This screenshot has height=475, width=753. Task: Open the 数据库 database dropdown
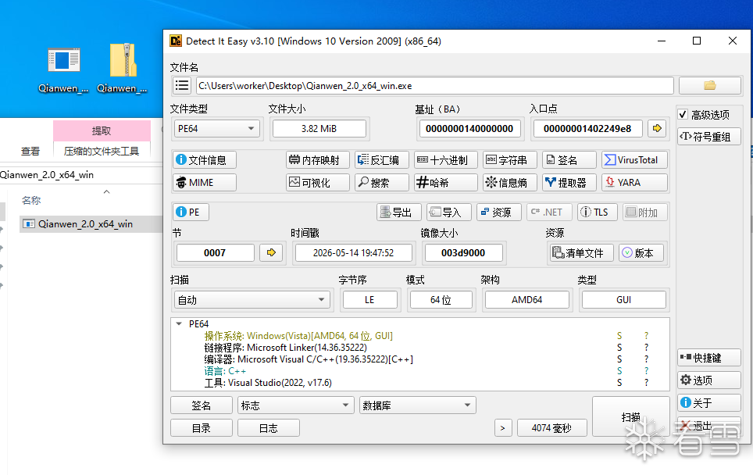click(418, 405)
